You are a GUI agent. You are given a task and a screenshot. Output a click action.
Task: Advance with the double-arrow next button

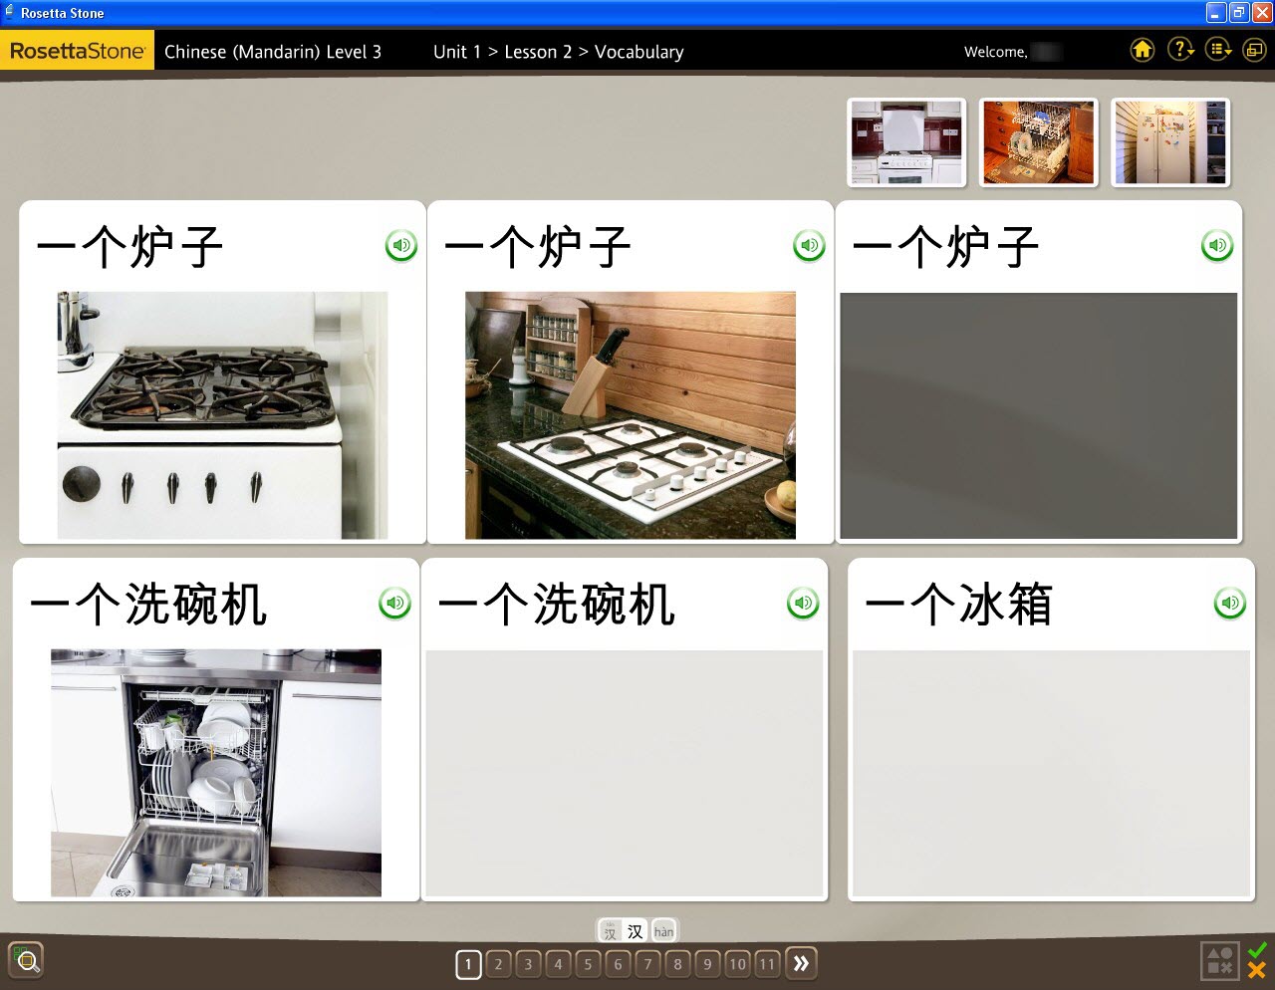pyautogui.click(x=801, y=963)
